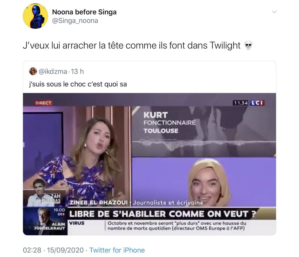Expand the tweet options chevron

coord(274,12)
